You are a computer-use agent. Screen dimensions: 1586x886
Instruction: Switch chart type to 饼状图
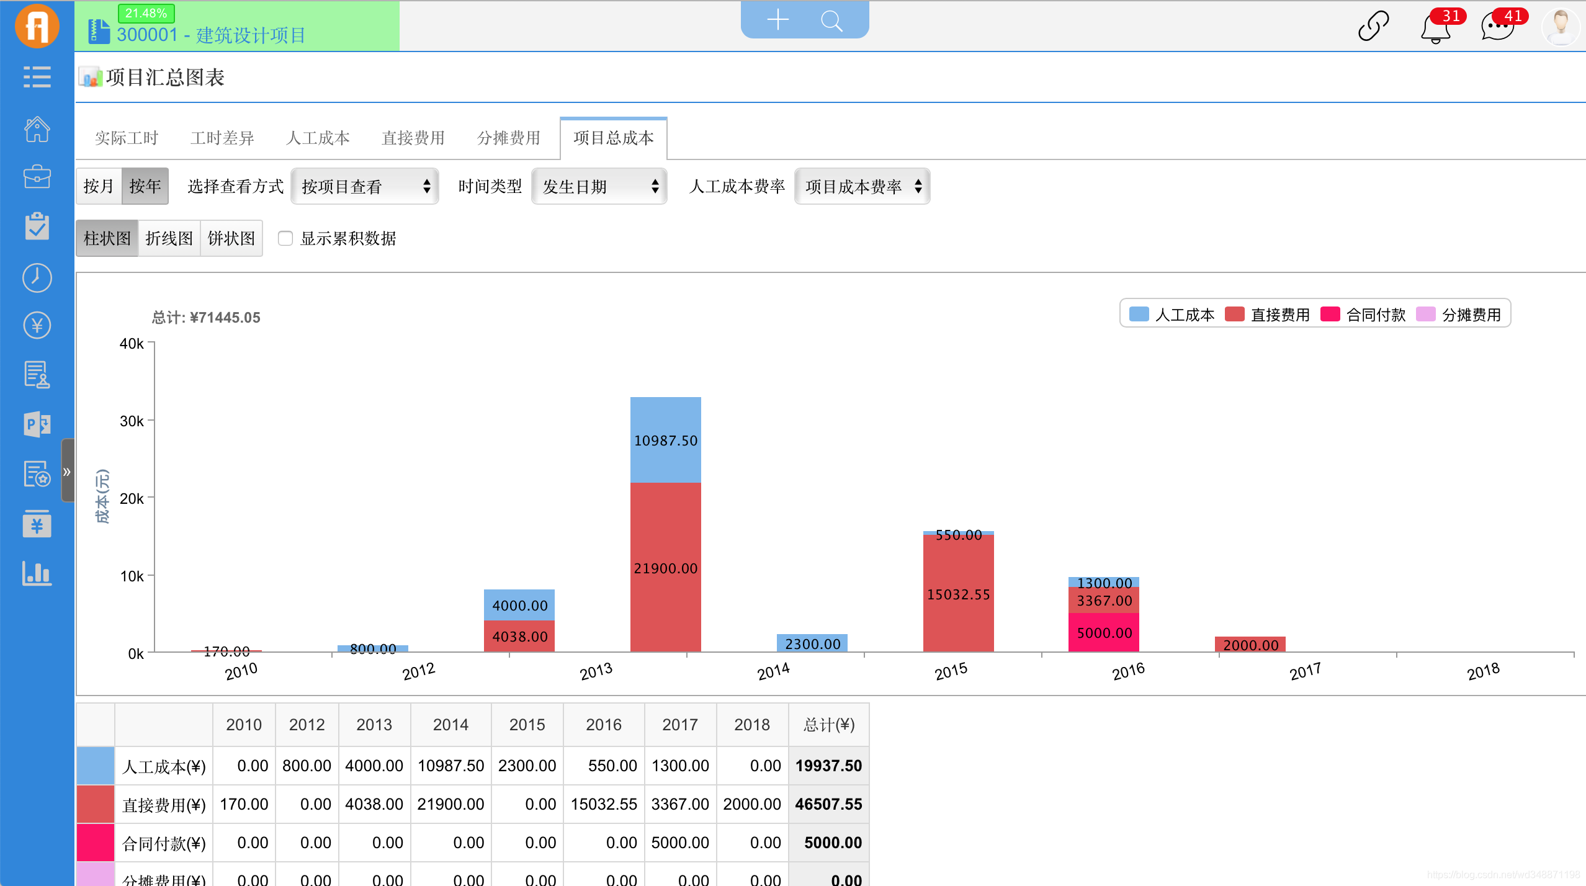(231, 238)
